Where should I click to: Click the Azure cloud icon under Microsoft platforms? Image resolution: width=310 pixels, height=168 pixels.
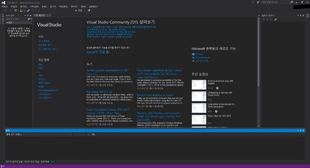coord(193,58)
